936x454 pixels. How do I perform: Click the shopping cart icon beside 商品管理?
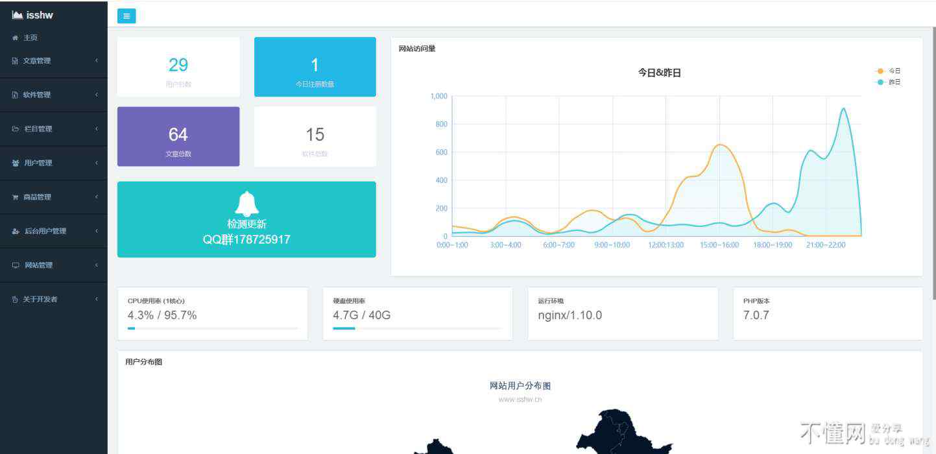pyautogui.click(x=15, y=197)
